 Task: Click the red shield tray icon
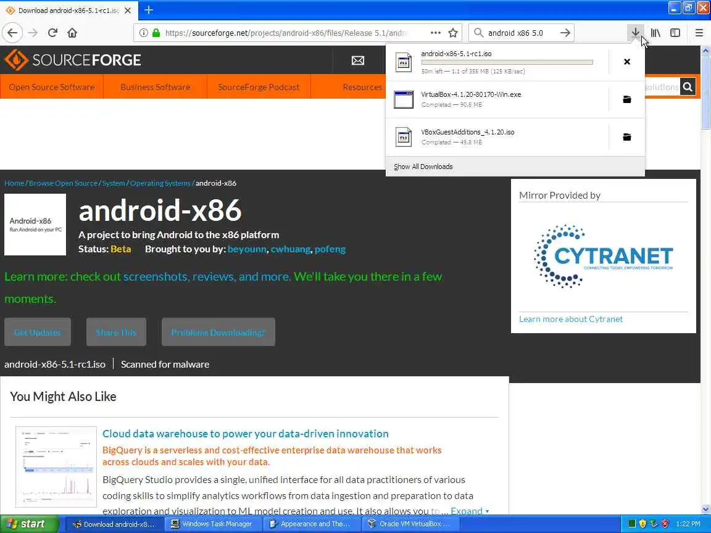tap(665, 524)
